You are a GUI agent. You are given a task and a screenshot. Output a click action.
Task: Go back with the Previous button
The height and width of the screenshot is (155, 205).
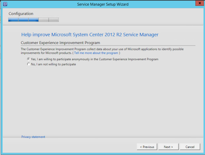[147, 147]
